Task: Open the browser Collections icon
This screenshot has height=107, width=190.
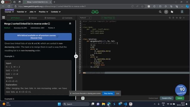Action: 171,6
